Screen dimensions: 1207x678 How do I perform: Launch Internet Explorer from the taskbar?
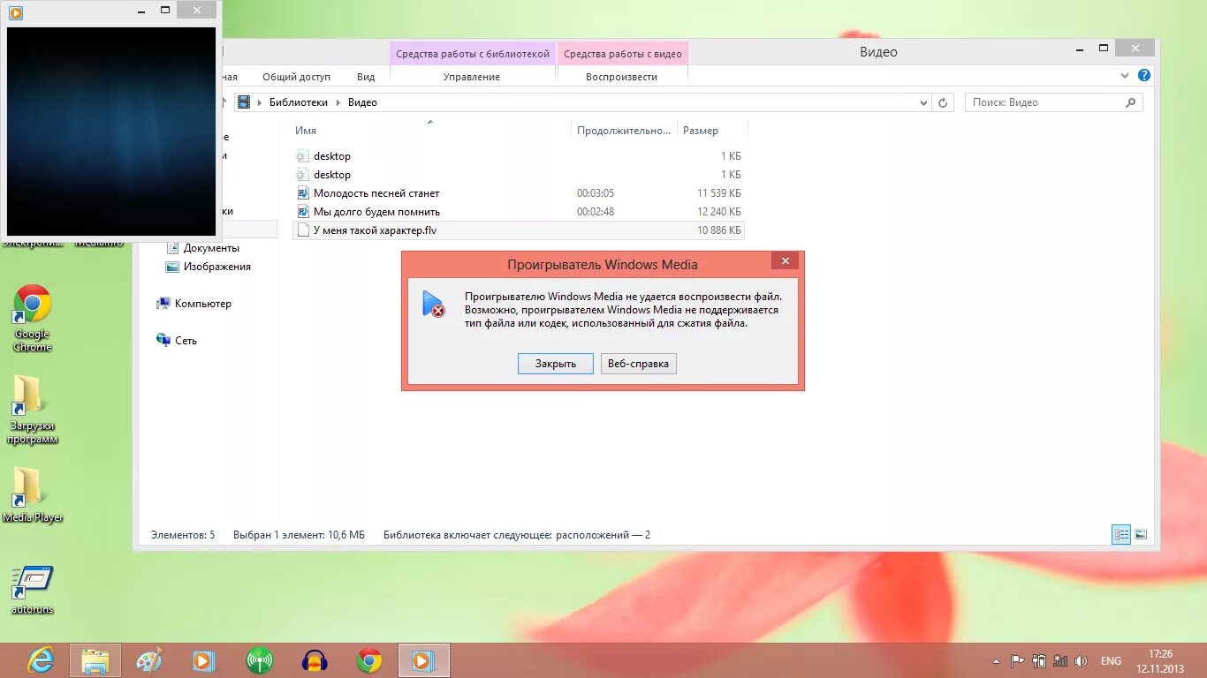(41, 660)
